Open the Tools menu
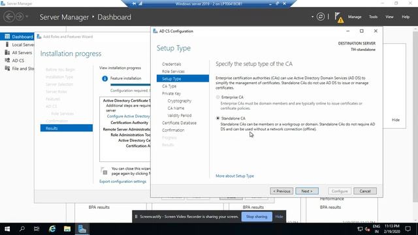The width and height of the screenshot is (418, 235). (373, 17)
